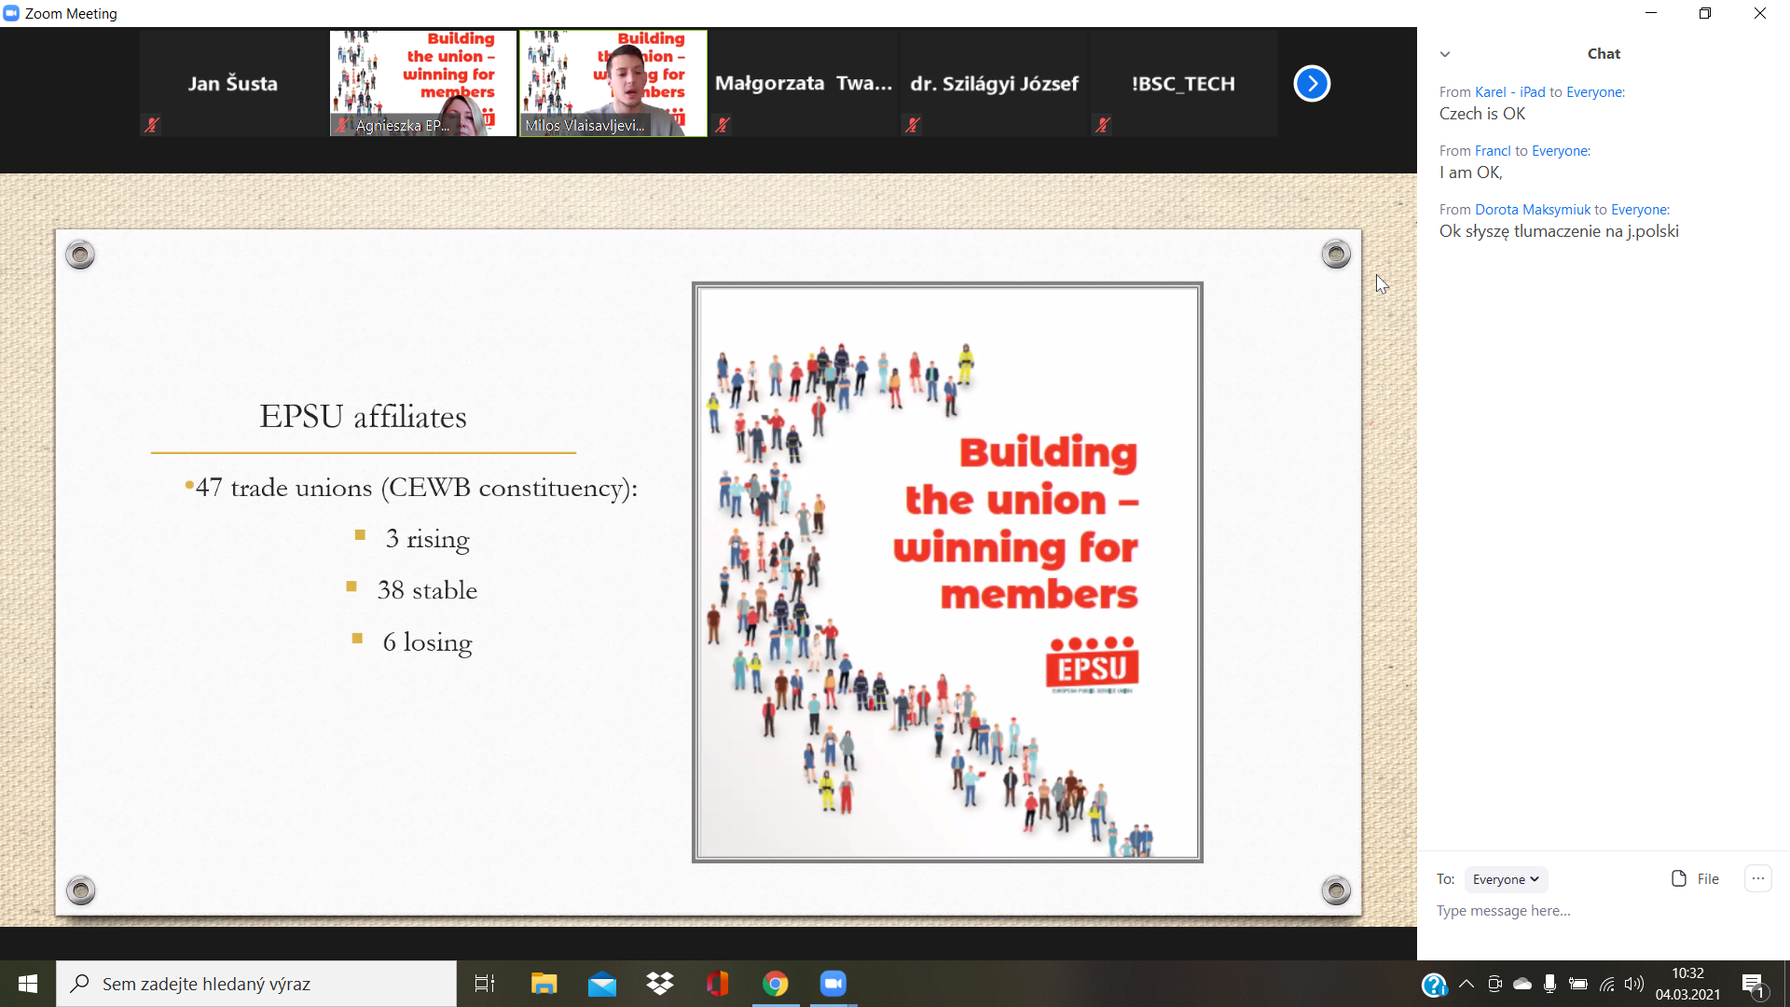The height and width of the screenshot is (1007, 1790).
Task: Click taskbar search box Sem zadejte hledaný výraz
Action: coord(256,984)
